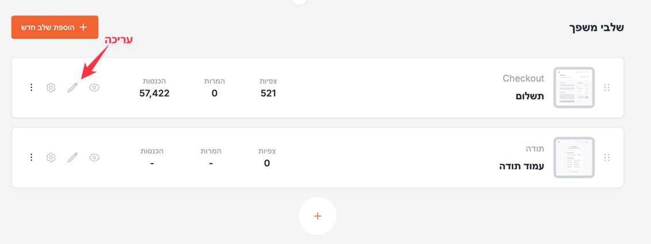The width and height of the screenshot is (651, 244).
Task: Preview Checkout step with the eye icon
Action: click(94, 88)
